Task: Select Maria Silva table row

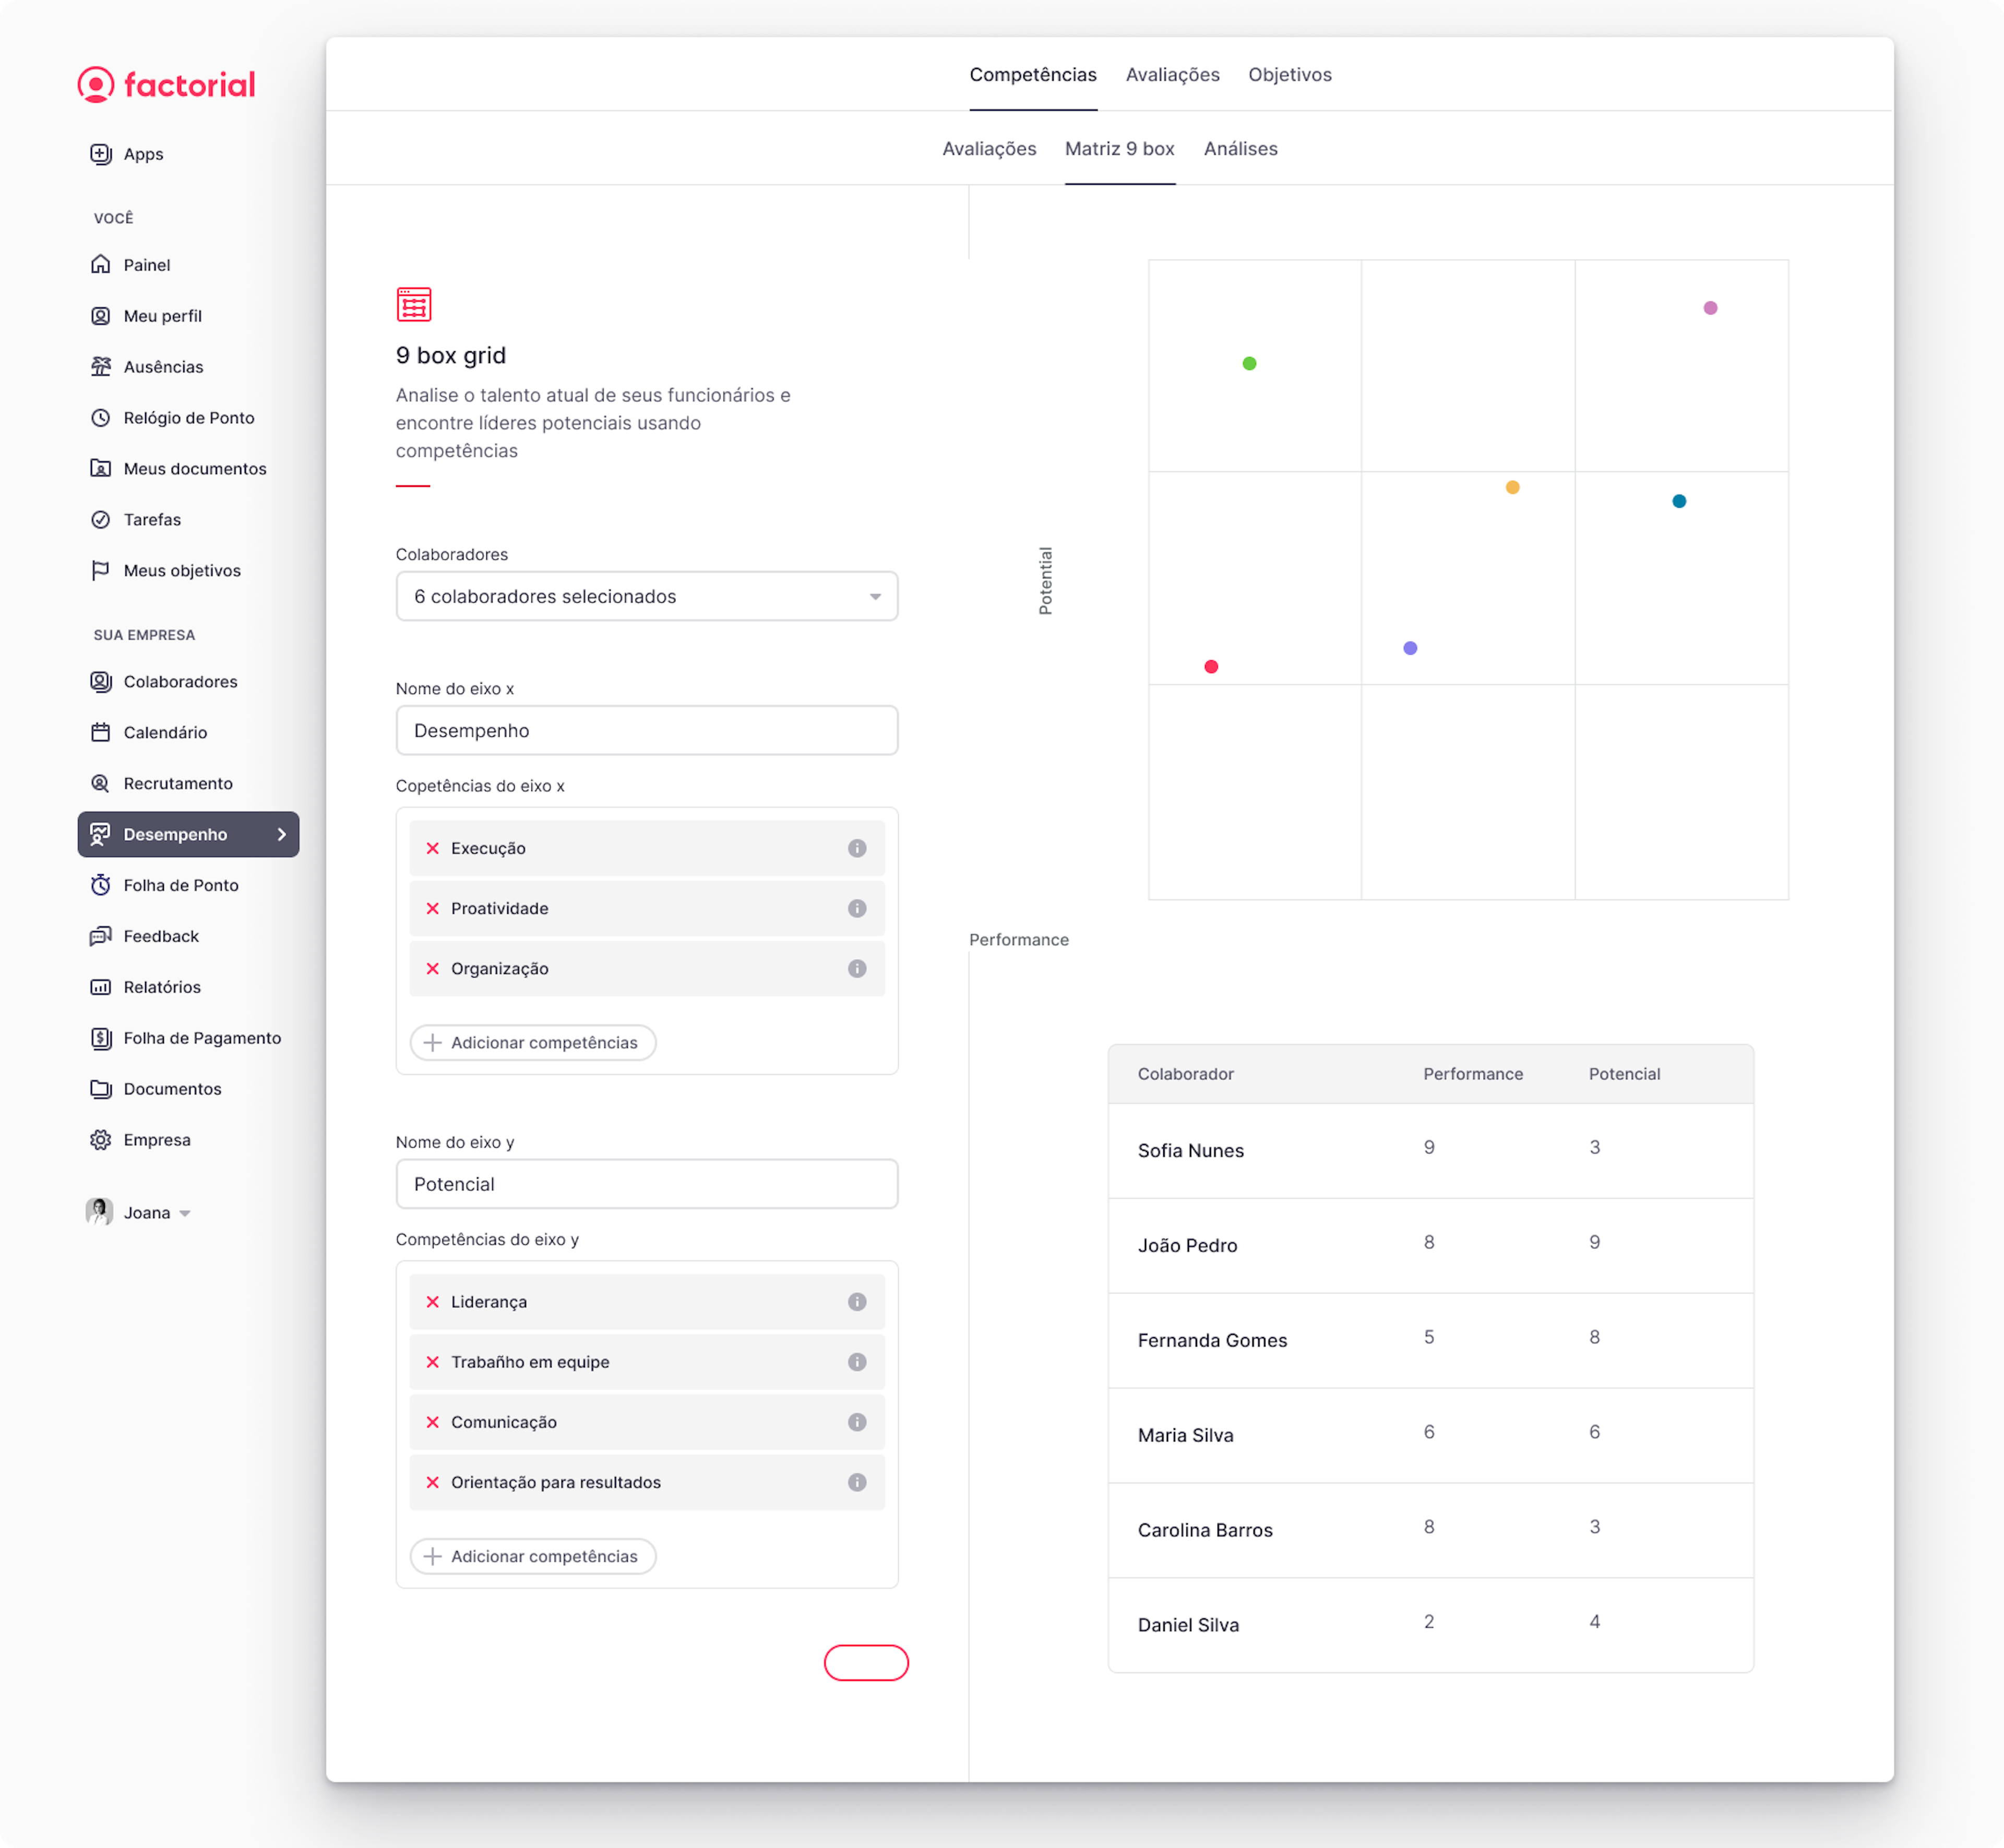Action: point(1432,1436)
